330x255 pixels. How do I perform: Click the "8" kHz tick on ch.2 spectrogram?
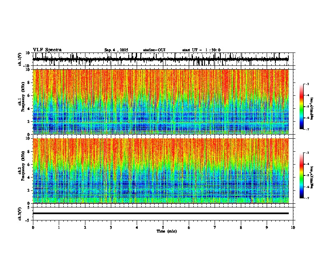pyautogui.click(x=29, y=152)
